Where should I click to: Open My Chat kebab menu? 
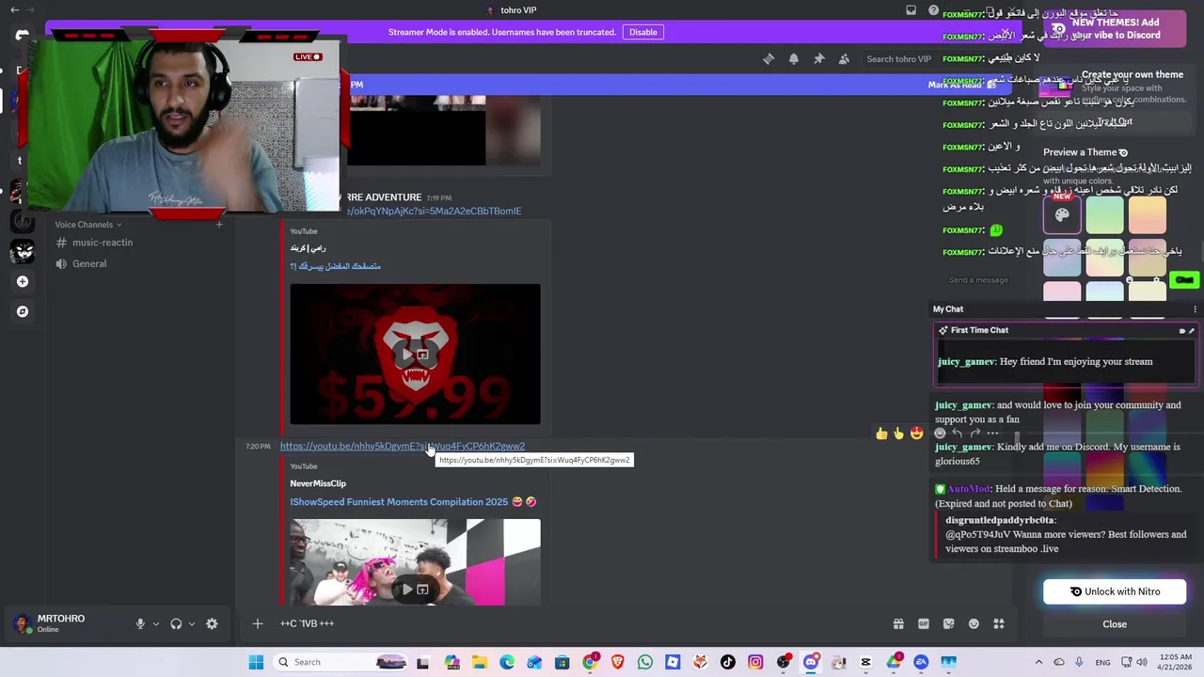point(1195,309)
